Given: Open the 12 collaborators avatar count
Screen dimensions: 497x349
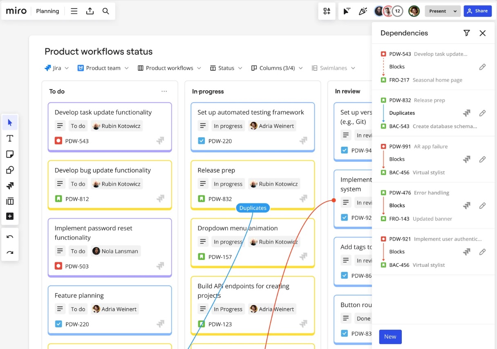Looking at the screenshot, I should [398, 11].
